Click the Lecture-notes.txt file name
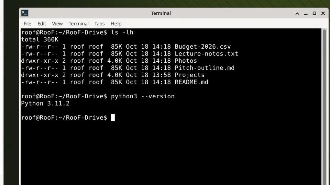 pos(207,54)
